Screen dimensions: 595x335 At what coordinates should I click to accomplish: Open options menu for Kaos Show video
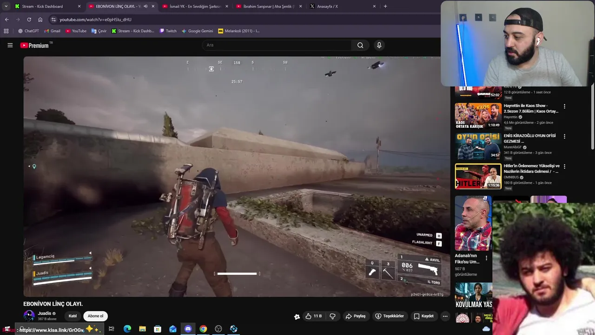(x=564, y=106)
